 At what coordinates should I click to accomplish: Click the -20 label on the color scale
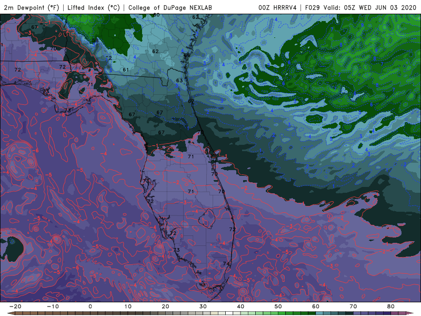tap(15, 307)
